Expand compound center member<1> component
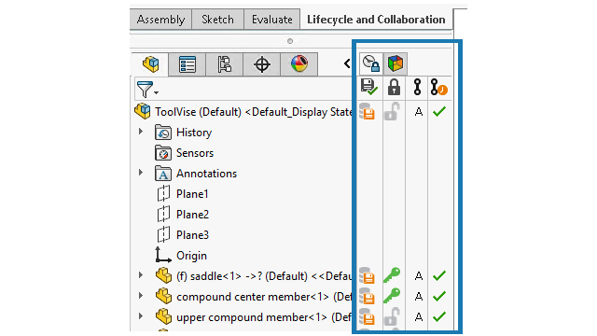This screenshot has width=597, height=336. pos(141,296)
